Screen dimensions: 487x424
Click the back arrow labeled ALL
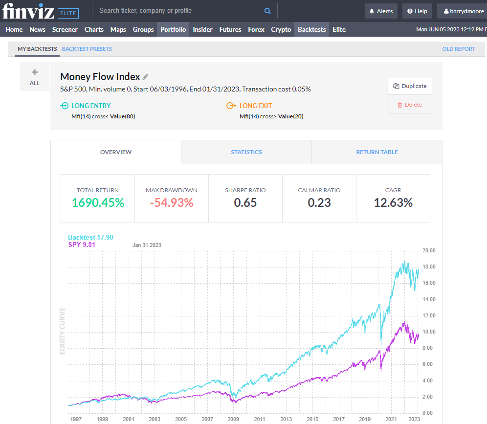35,77
